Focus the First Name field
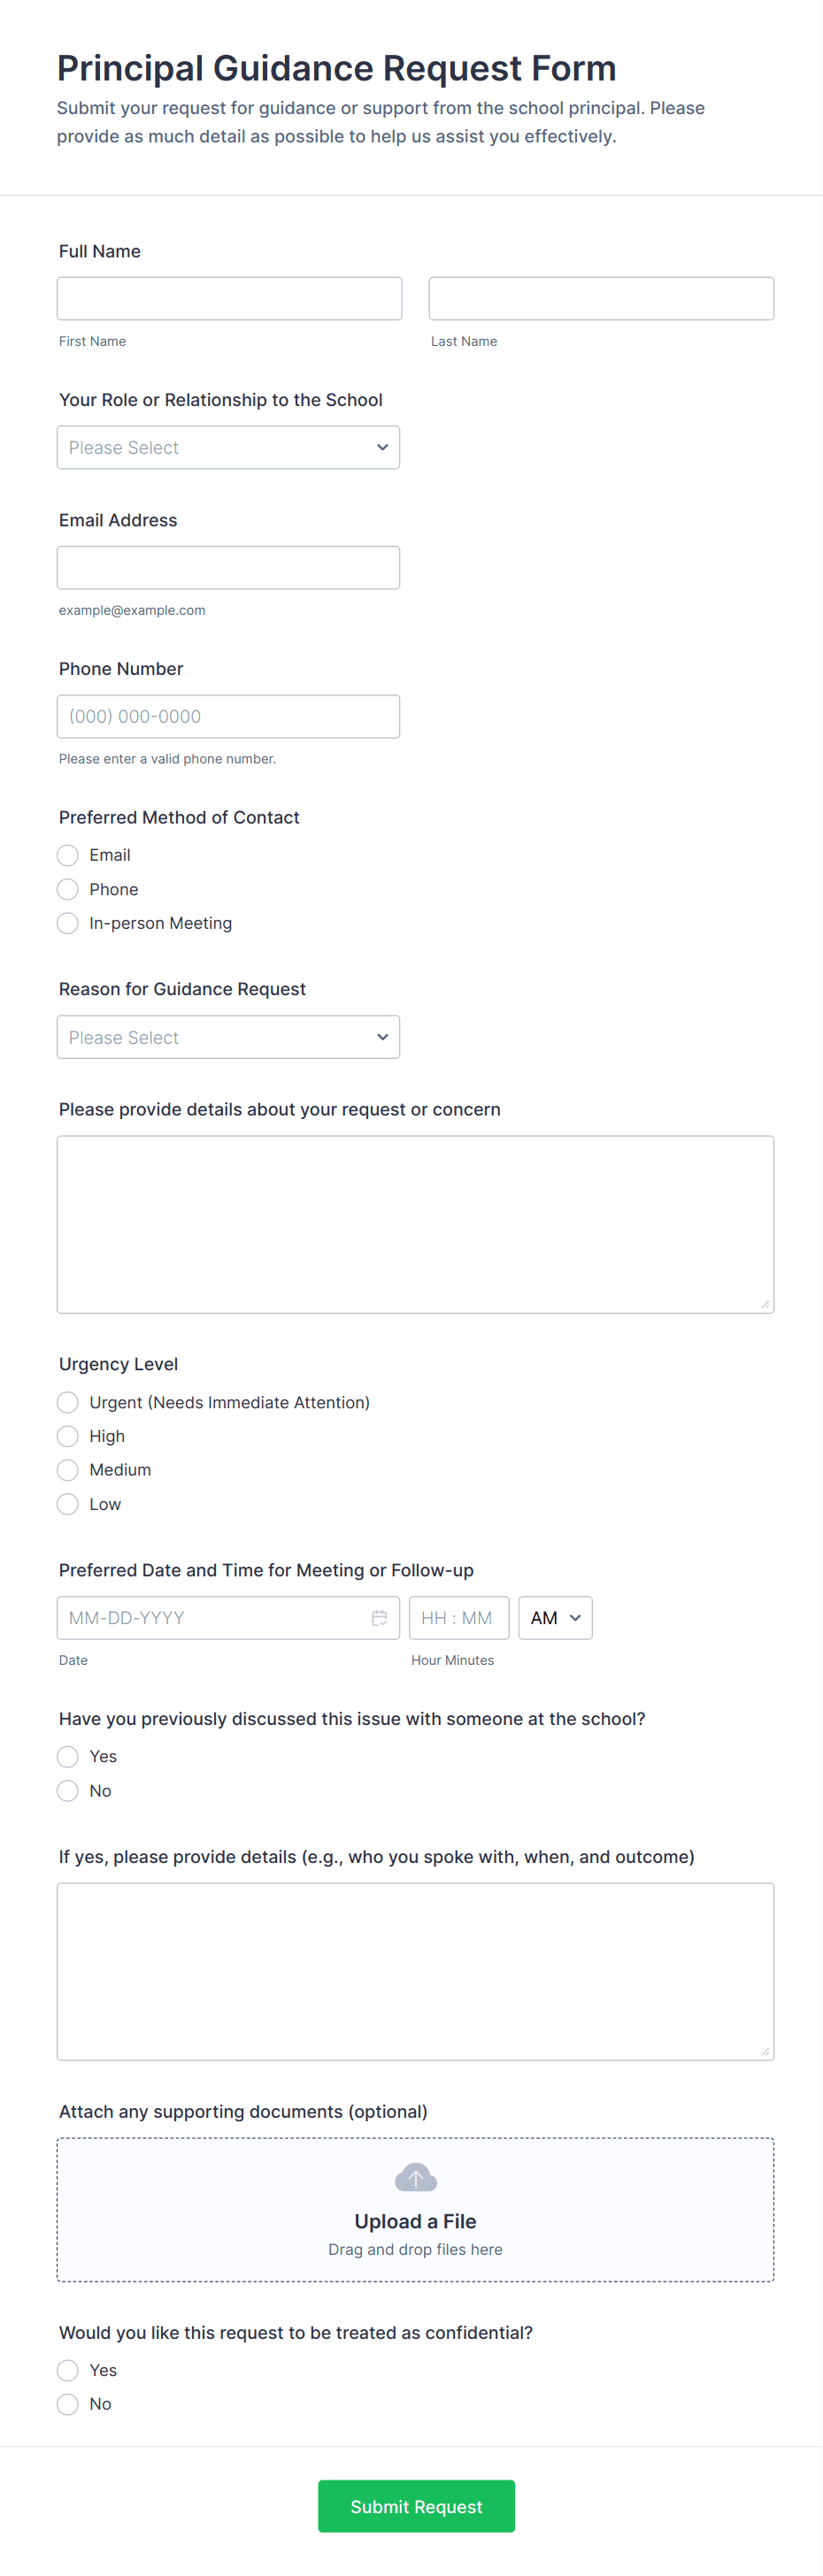The height and width of the screenshot is (2576, 823). 229,298
